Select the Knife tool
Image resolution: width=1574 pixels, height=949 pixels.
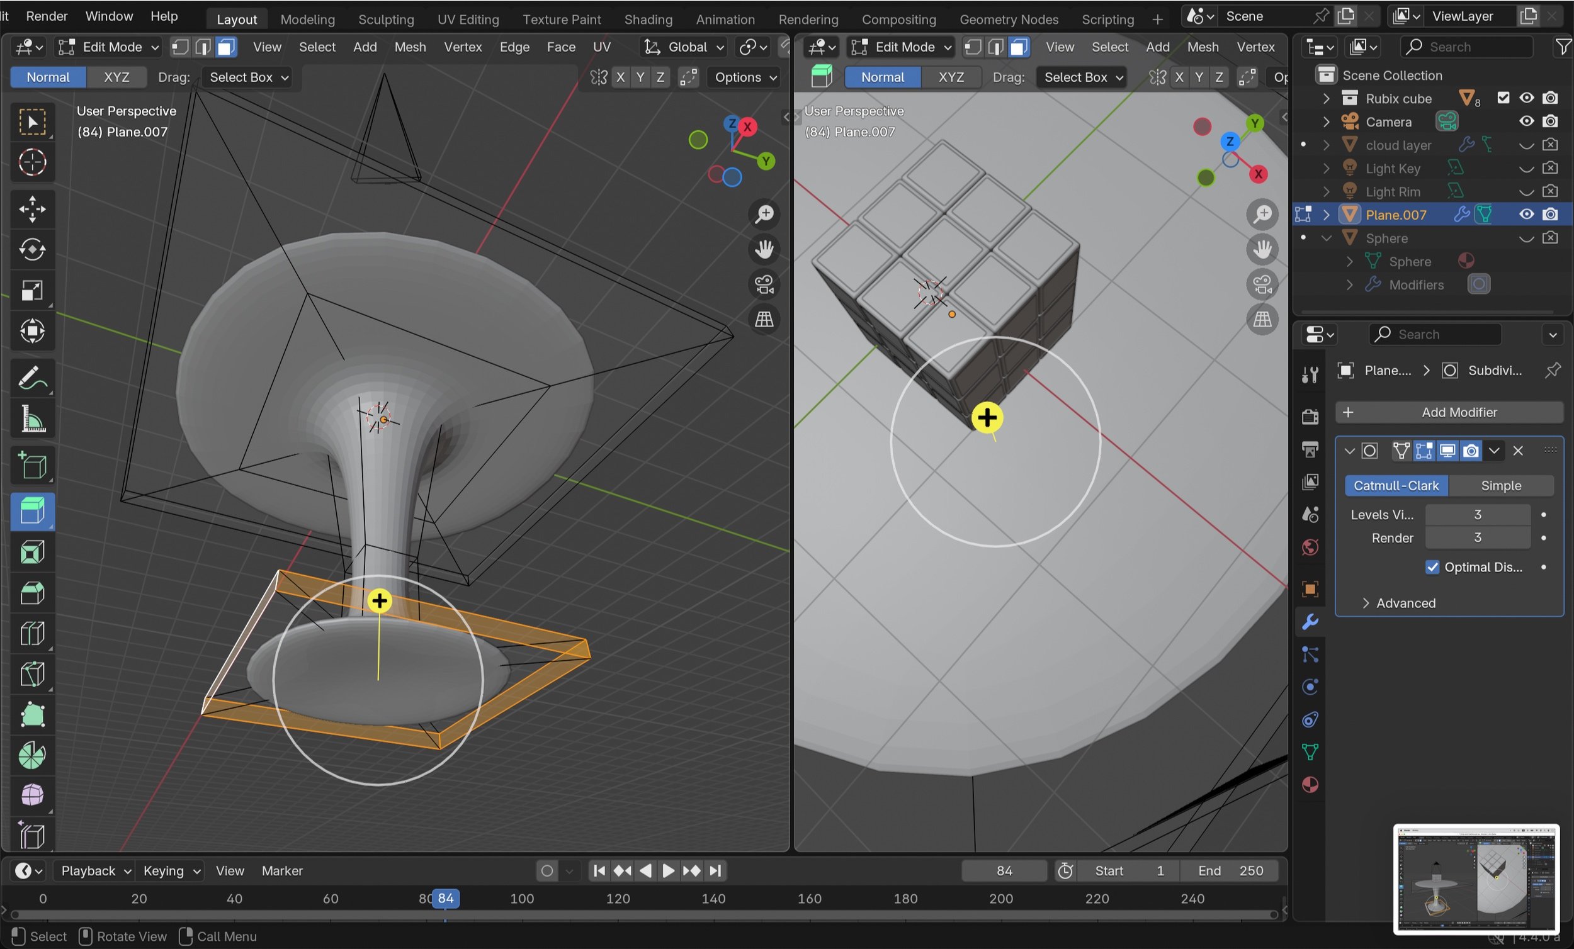click(x=32, y=674)
